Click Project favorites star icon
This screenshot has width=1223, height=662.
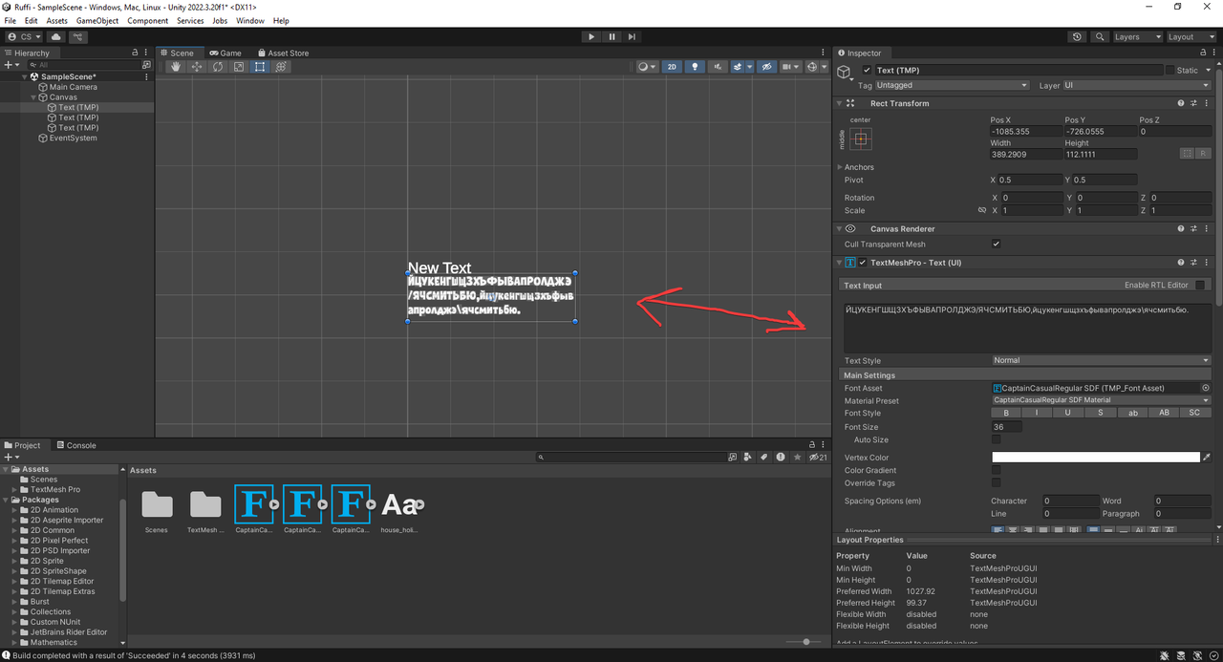(797, 458)
